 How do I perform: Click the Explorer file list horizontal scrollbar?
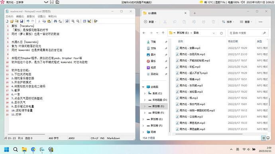209,134
